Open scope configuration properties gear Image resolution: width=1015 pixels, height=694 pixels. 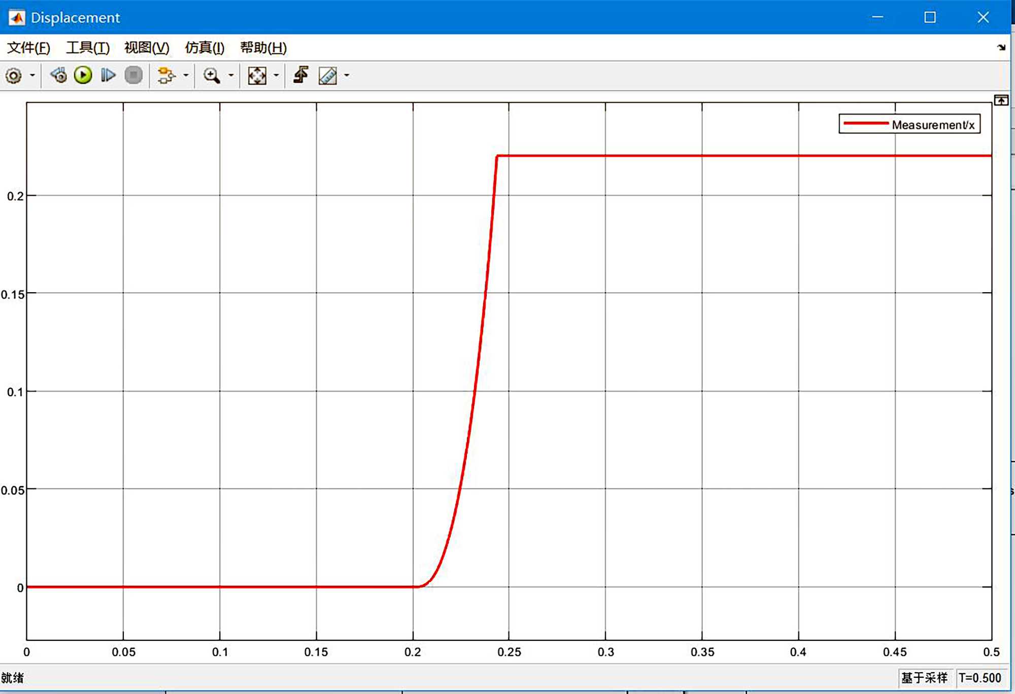click(x=14, y=76)
